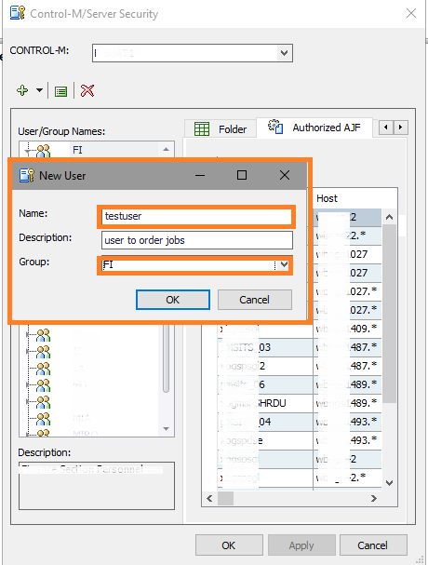Maximize the New User dialog

pyautogui.click(x=242, y=175)
